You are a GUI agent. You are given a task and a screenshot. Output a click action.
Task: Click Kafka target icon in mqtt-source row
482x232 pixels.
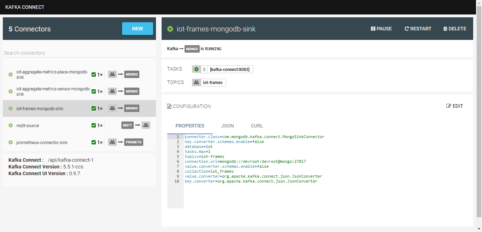coord(146,125)
